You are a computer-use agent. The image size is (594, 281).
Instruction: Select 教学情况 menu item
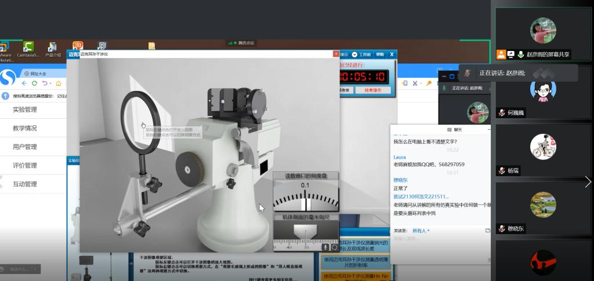click(x=25, y=128)
